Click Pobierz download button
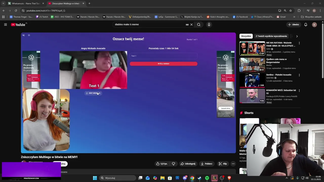Viewport: 324px width, 182px height. 207,164
